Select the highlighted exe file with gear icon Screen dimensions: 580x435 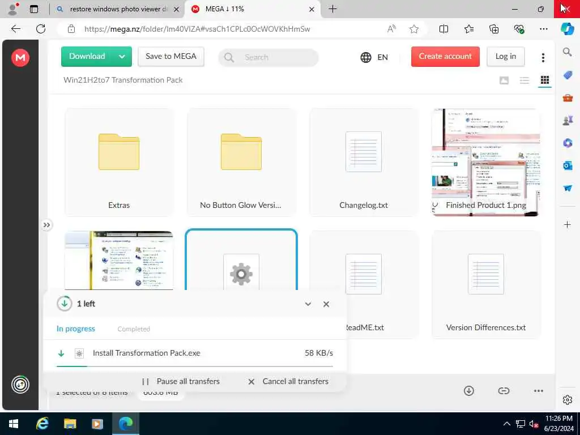click(x=241, y=261)
